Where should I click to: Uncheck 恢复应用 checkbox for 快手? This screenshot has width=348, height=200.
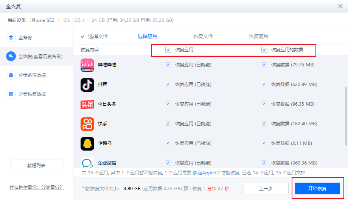point(168,124)
